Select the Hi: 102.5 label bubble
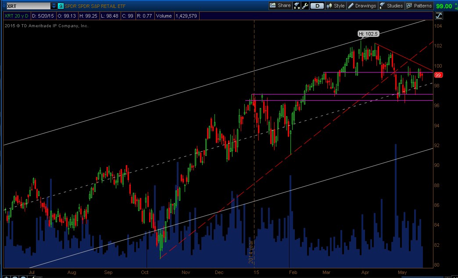 tap(369, 34)
